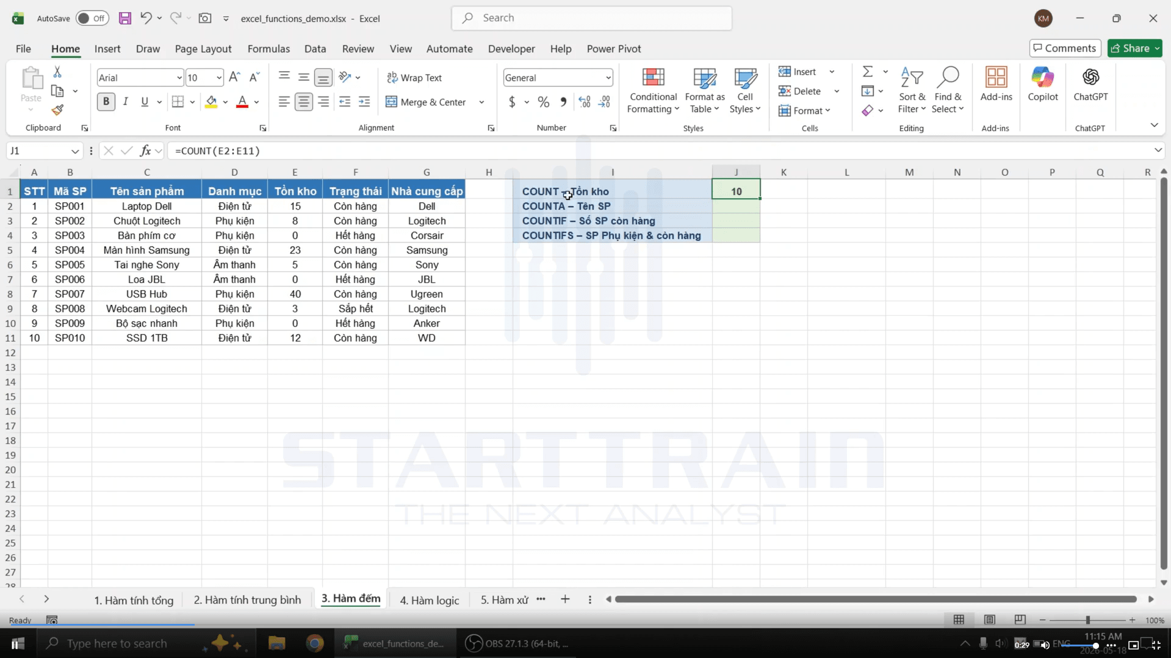Viewport: 1171px width, 658px height.
Task: Click the Search box in title bar
Action: coord(591,18)
